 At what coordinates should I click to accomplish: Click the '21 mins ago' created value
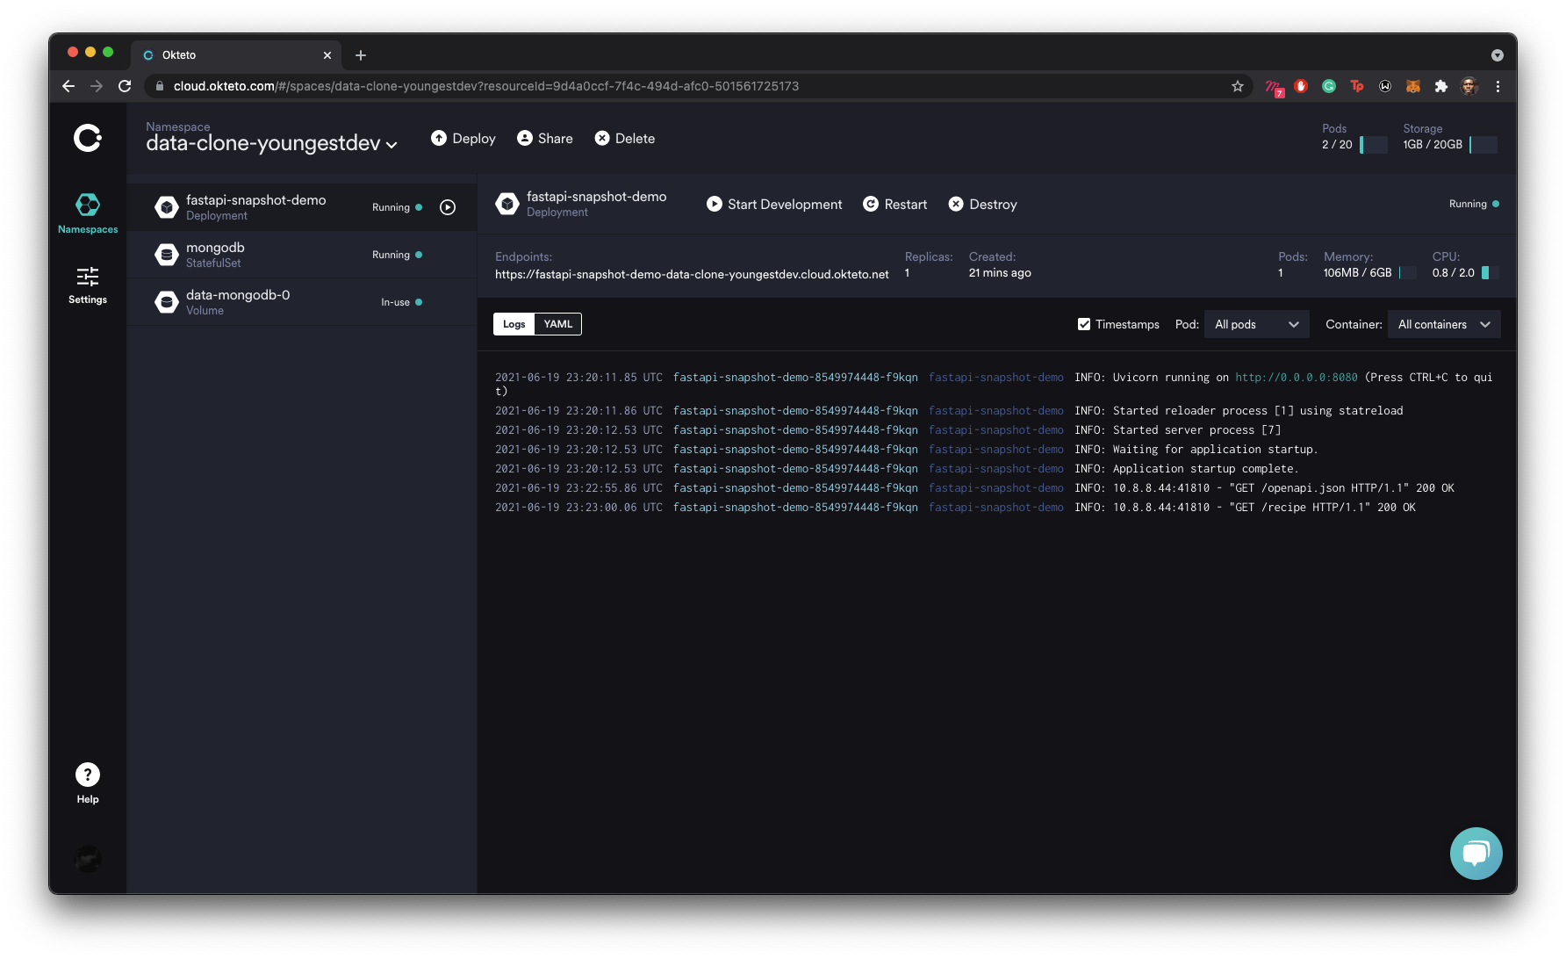tap(1000, 273)
